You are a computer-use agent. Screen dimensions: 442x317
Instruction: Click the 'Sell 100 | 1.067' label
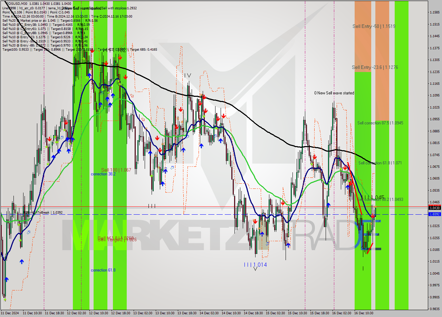pyautogui.click(x=116, y=170)
